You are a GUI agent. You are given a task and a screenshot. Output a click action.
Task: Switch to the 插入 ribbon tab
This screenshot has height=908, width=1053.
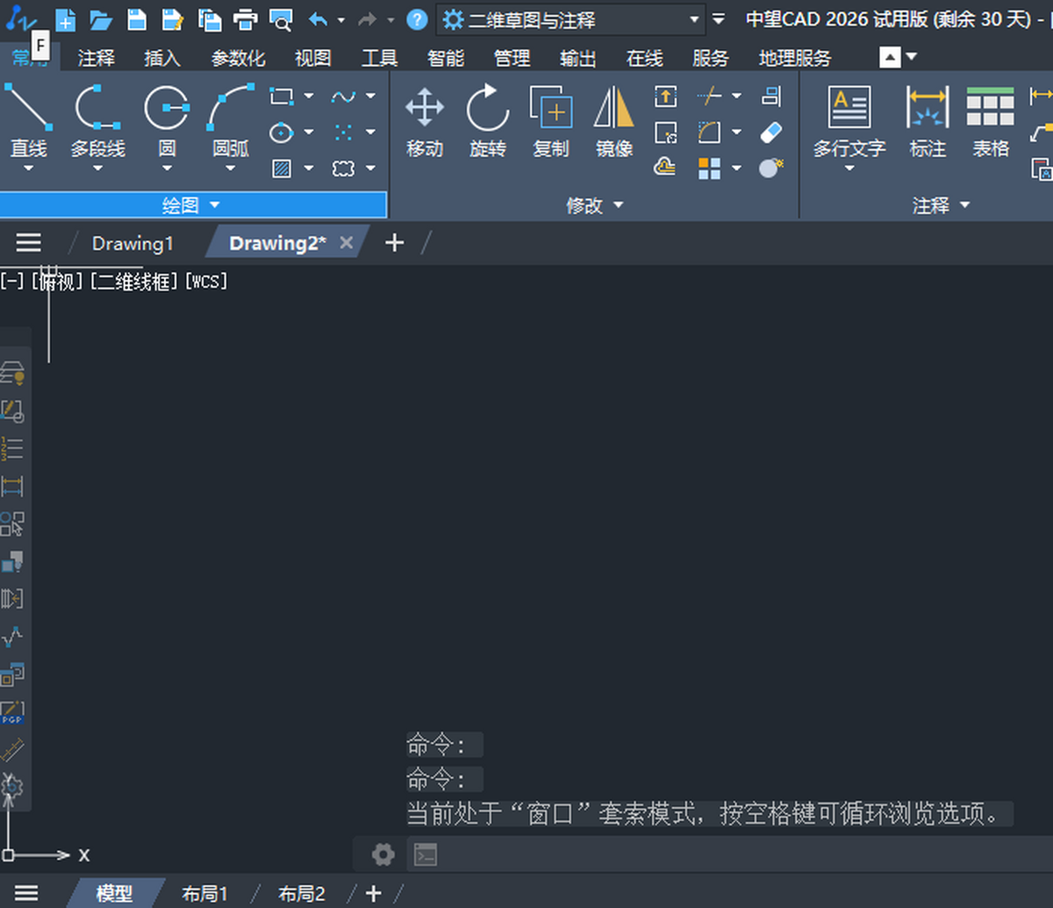coord(161,58)
